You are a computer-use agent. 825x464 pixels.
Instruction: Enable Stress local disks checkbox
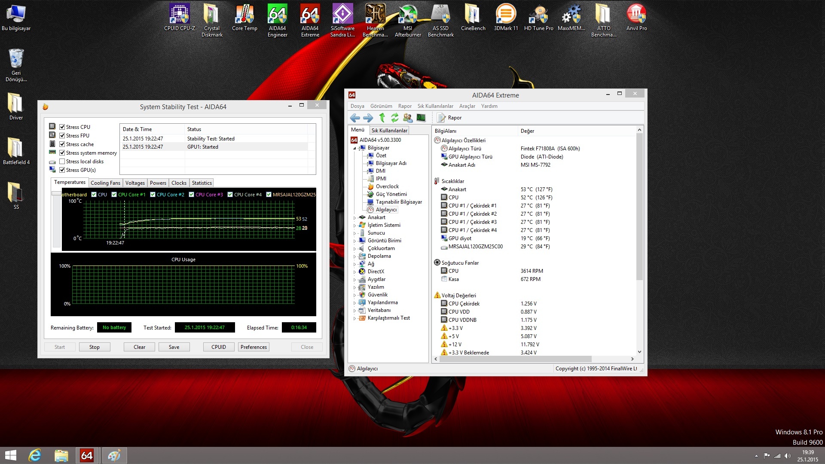pos(62,162)
